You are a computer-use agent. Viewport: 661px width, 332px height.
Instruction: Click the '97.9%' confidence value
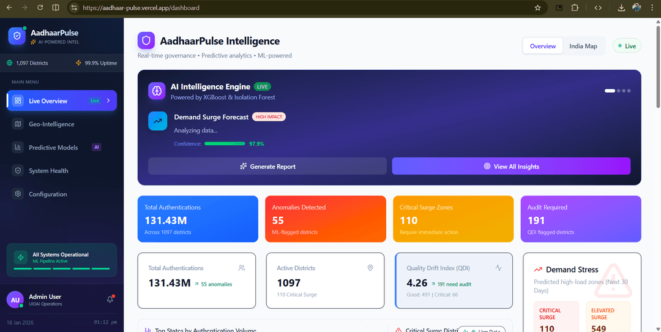(x=256, y=144)
